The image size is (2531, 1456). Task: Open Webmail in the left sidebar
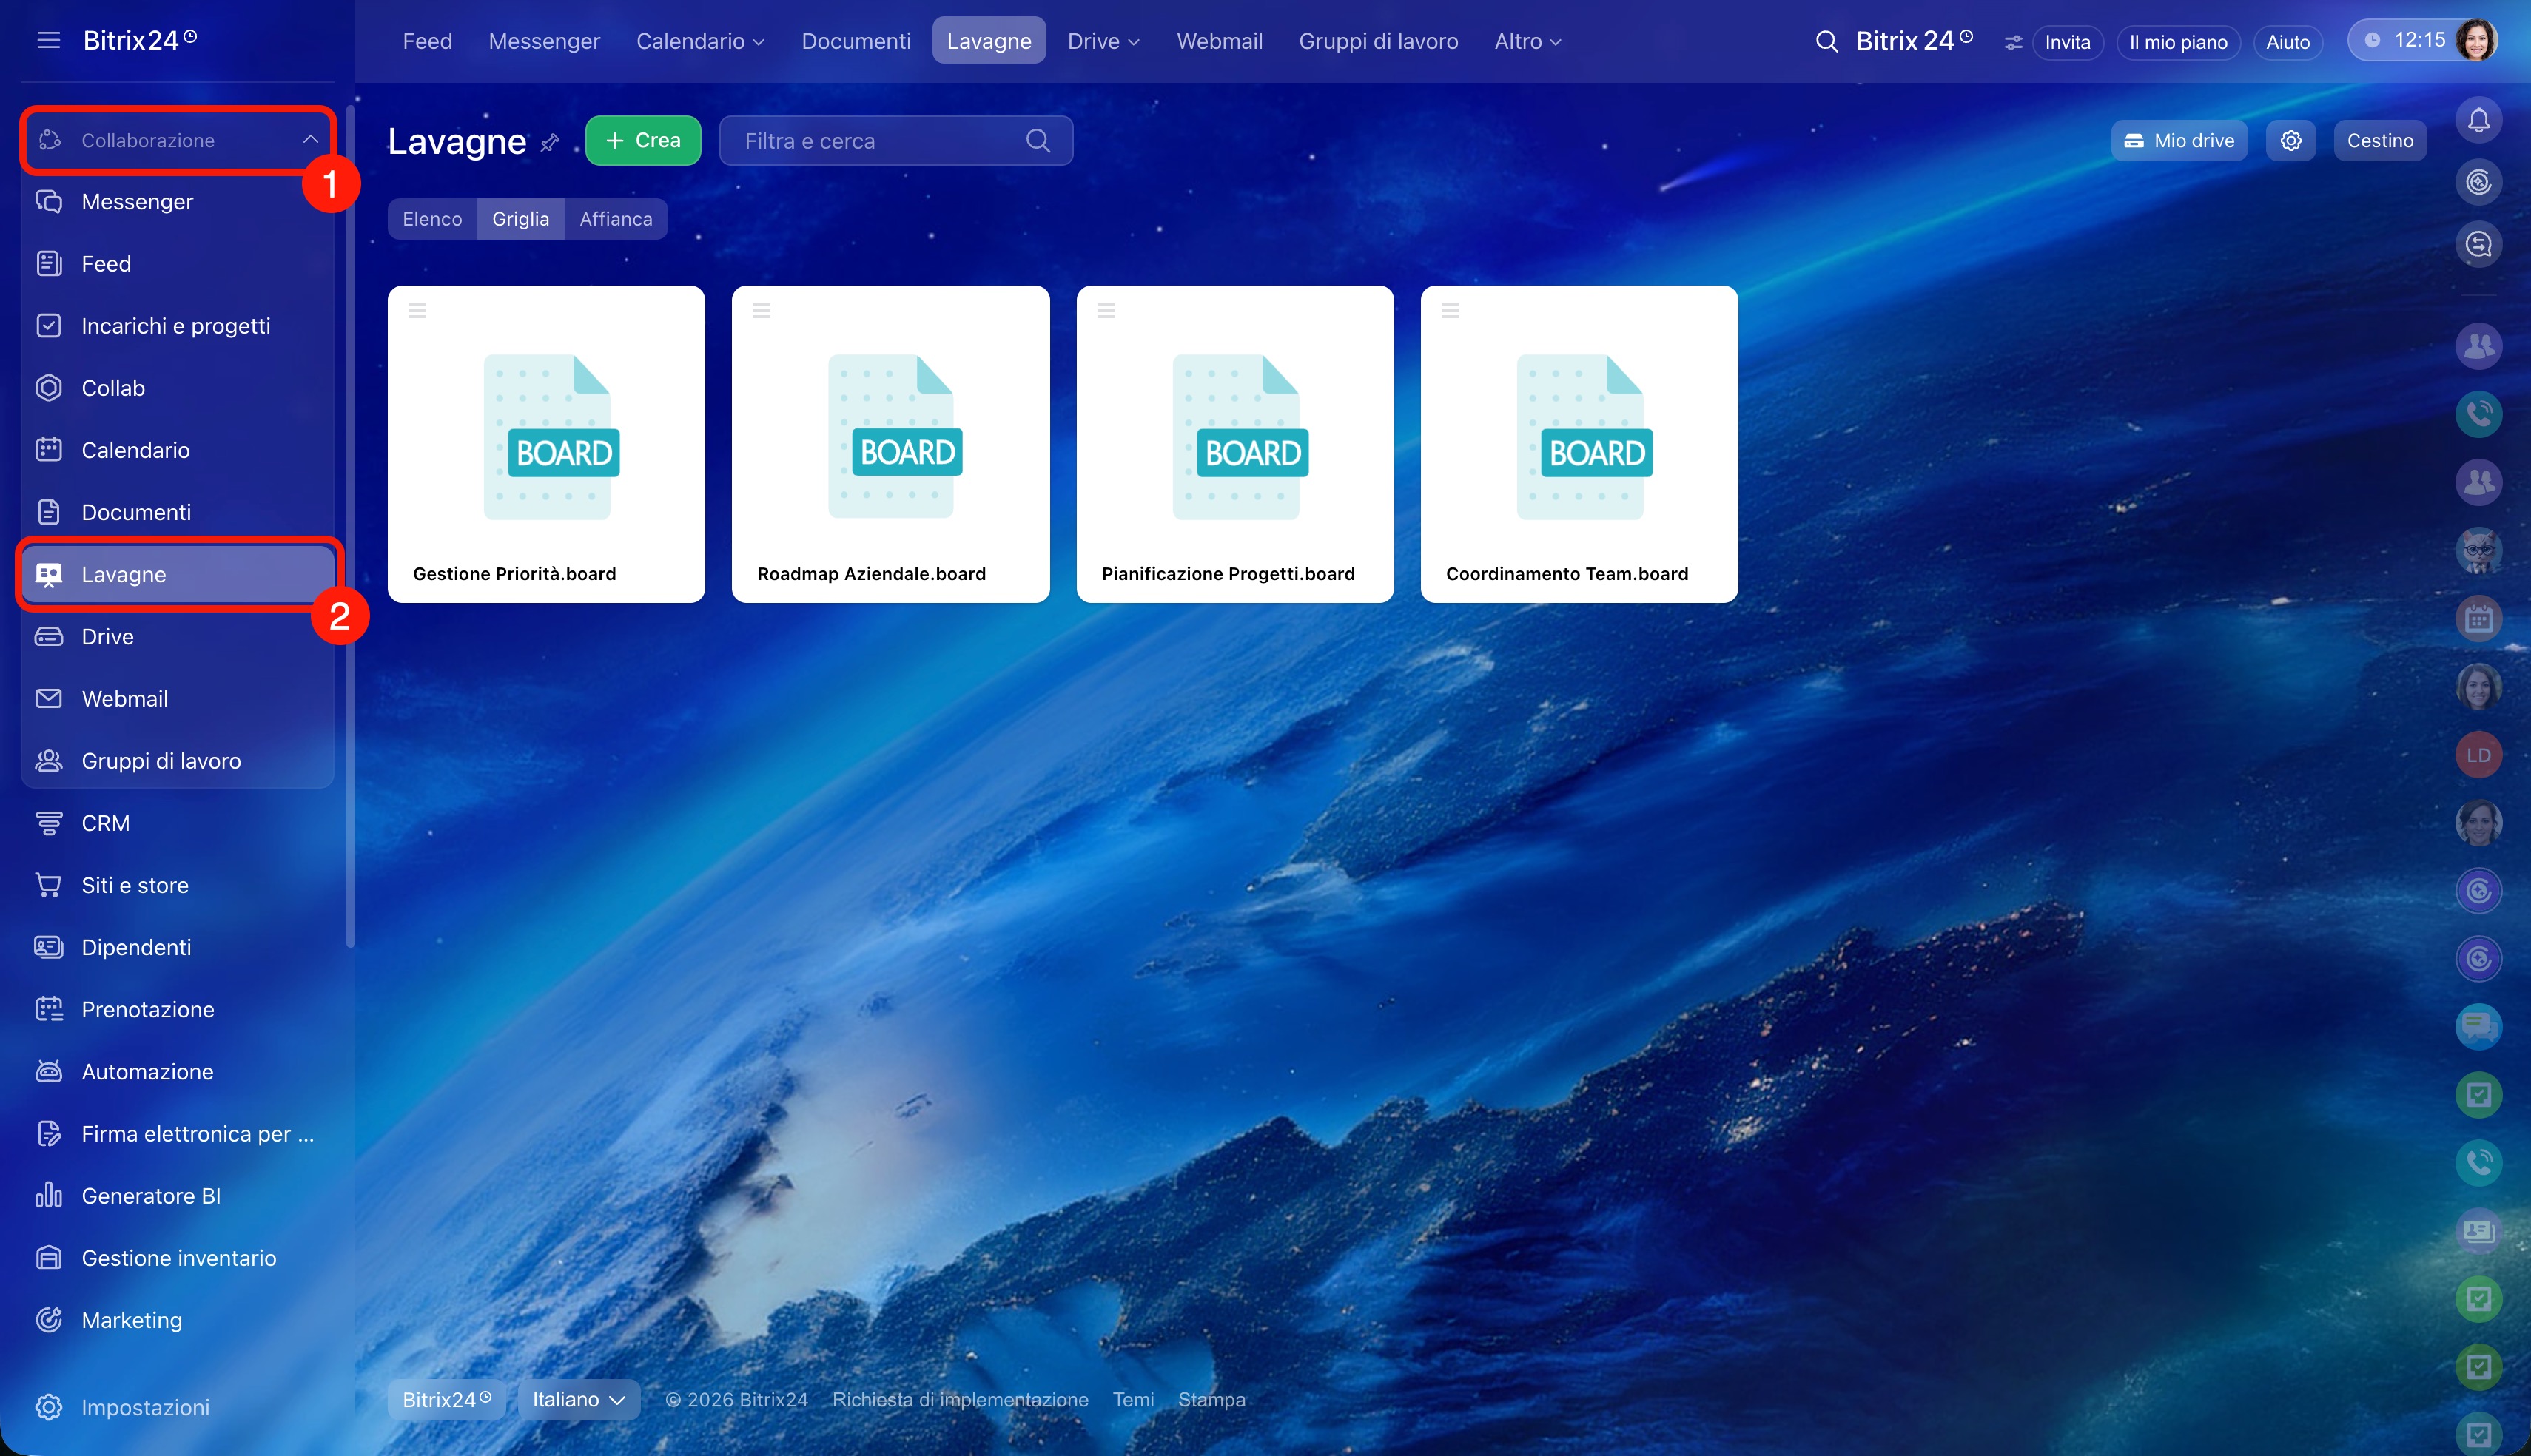(x=178, y=699)
